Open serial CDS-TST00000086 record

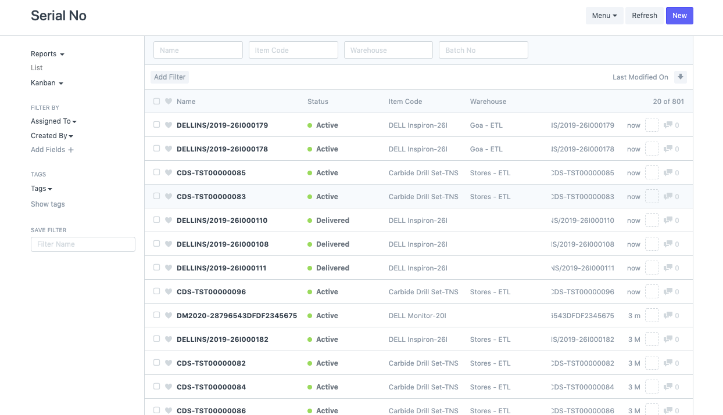(211, 410)
